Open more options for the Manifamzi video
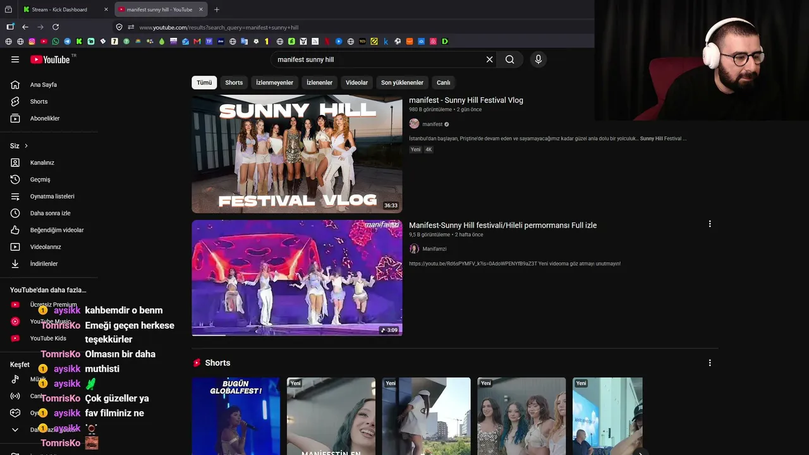Screen dimensions: 809x455 [x=710, y=224]
